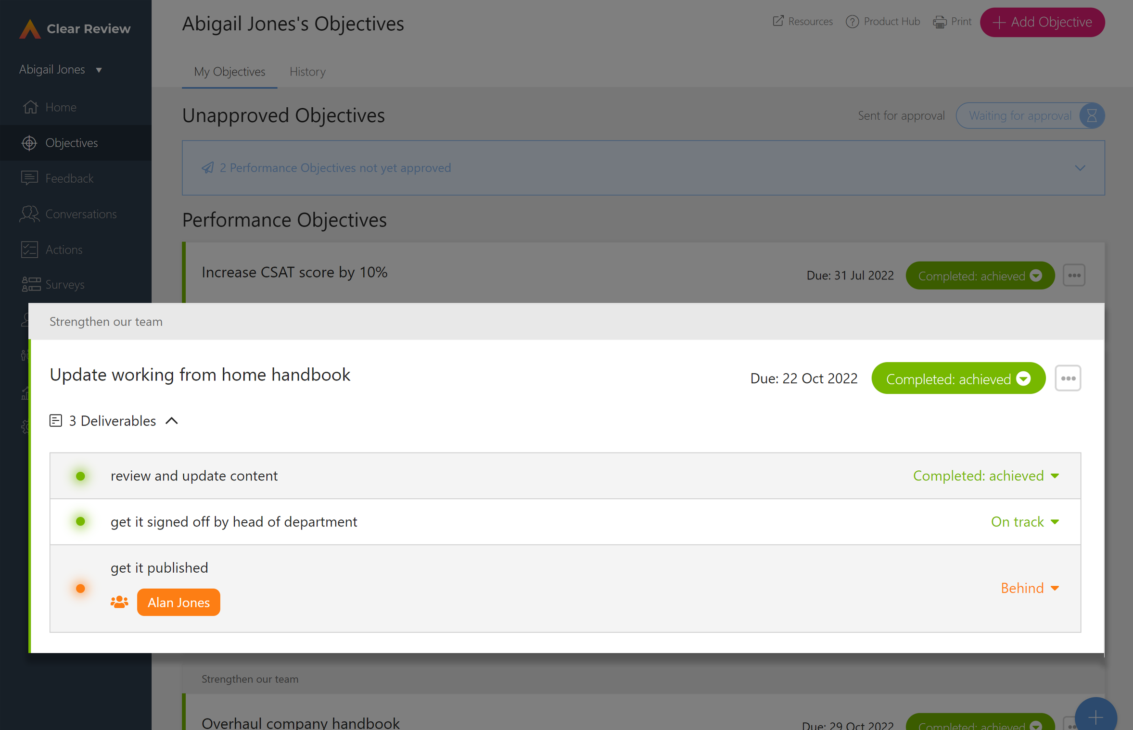Image resolution: width=1133 pixels, height=730 pixels.
Task: Click the Print printer icon
Action: (939, 22)
